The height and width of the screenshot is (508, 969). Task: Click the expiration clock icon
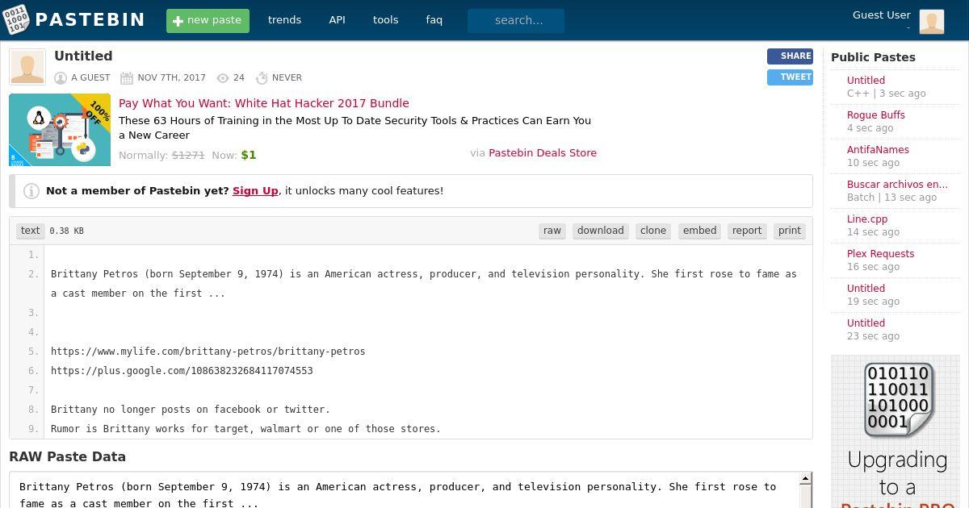(x=262, y=78)
